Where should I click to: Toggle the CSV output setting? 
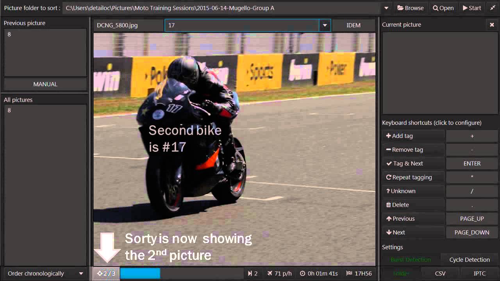point(440,274)
